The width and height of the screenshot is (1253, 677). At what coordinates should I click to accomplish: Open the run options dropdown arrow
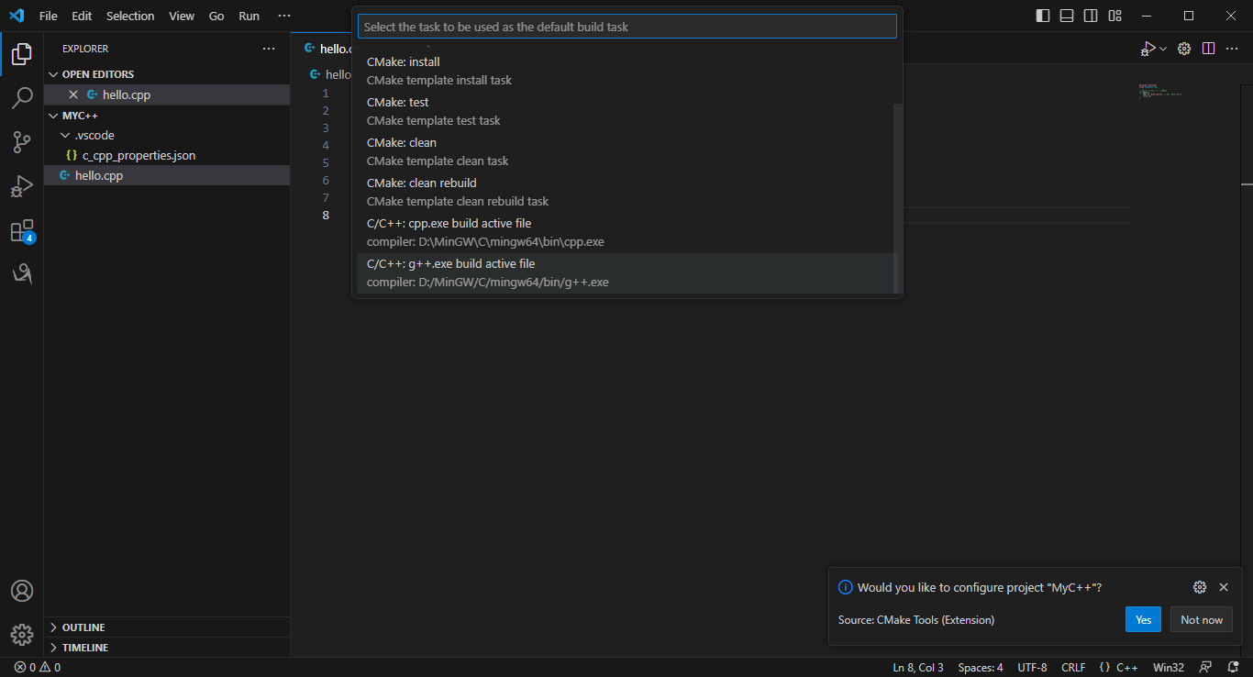(x=1163, y=49)
